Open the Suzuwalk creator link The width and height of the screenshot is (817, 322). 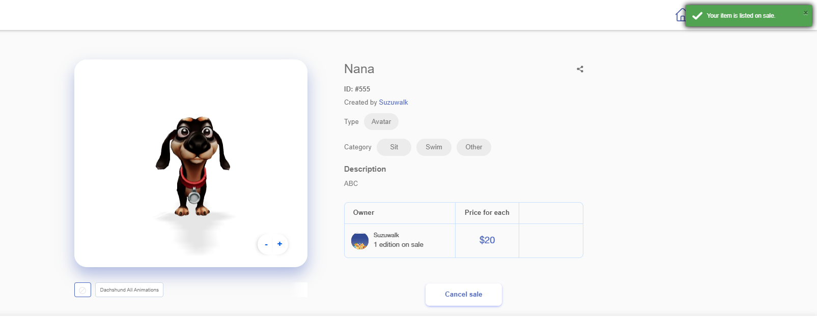pos(393,103)
